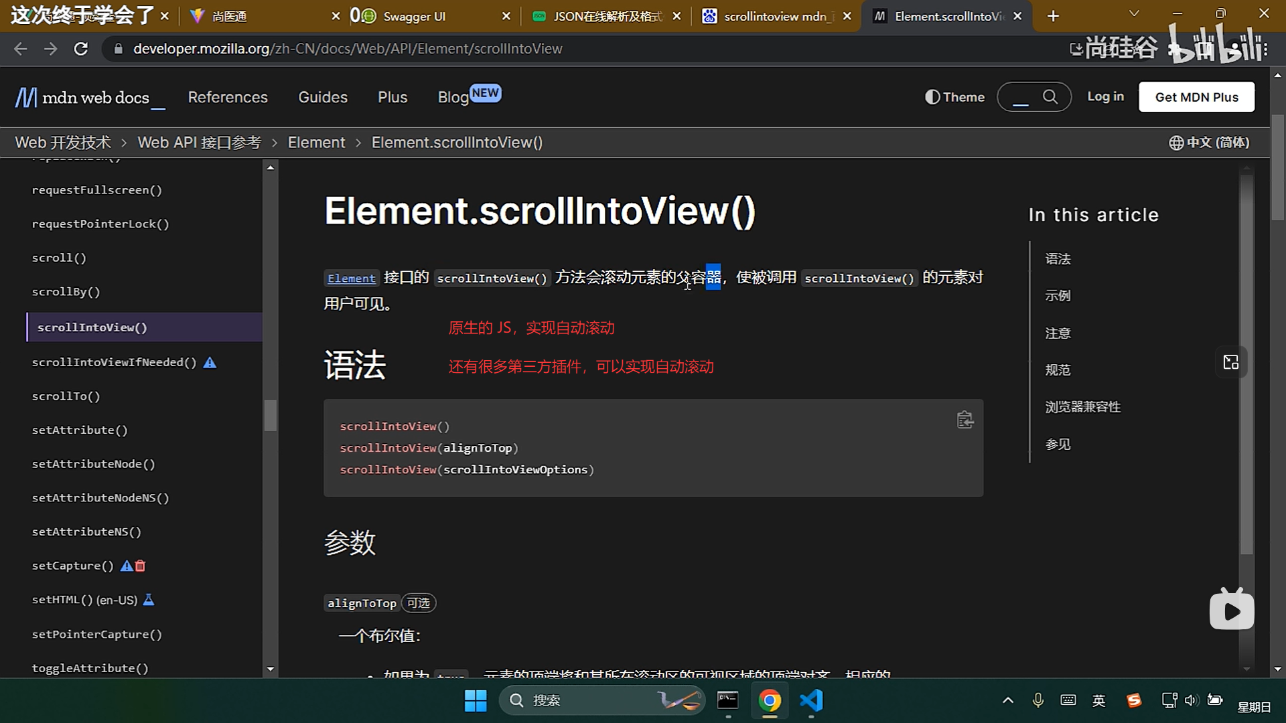Click the Get MDN Plus button

coord(1196,96)
